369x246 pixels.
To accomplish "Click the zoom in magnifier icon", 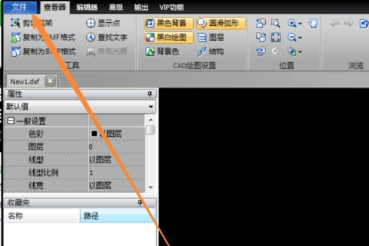I will click(x=292, y=23).
